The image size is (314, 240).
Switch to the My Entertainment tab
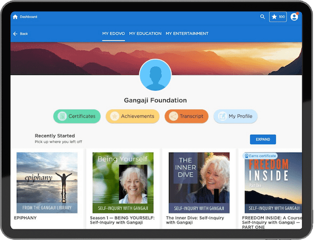(x=187, y=34)
